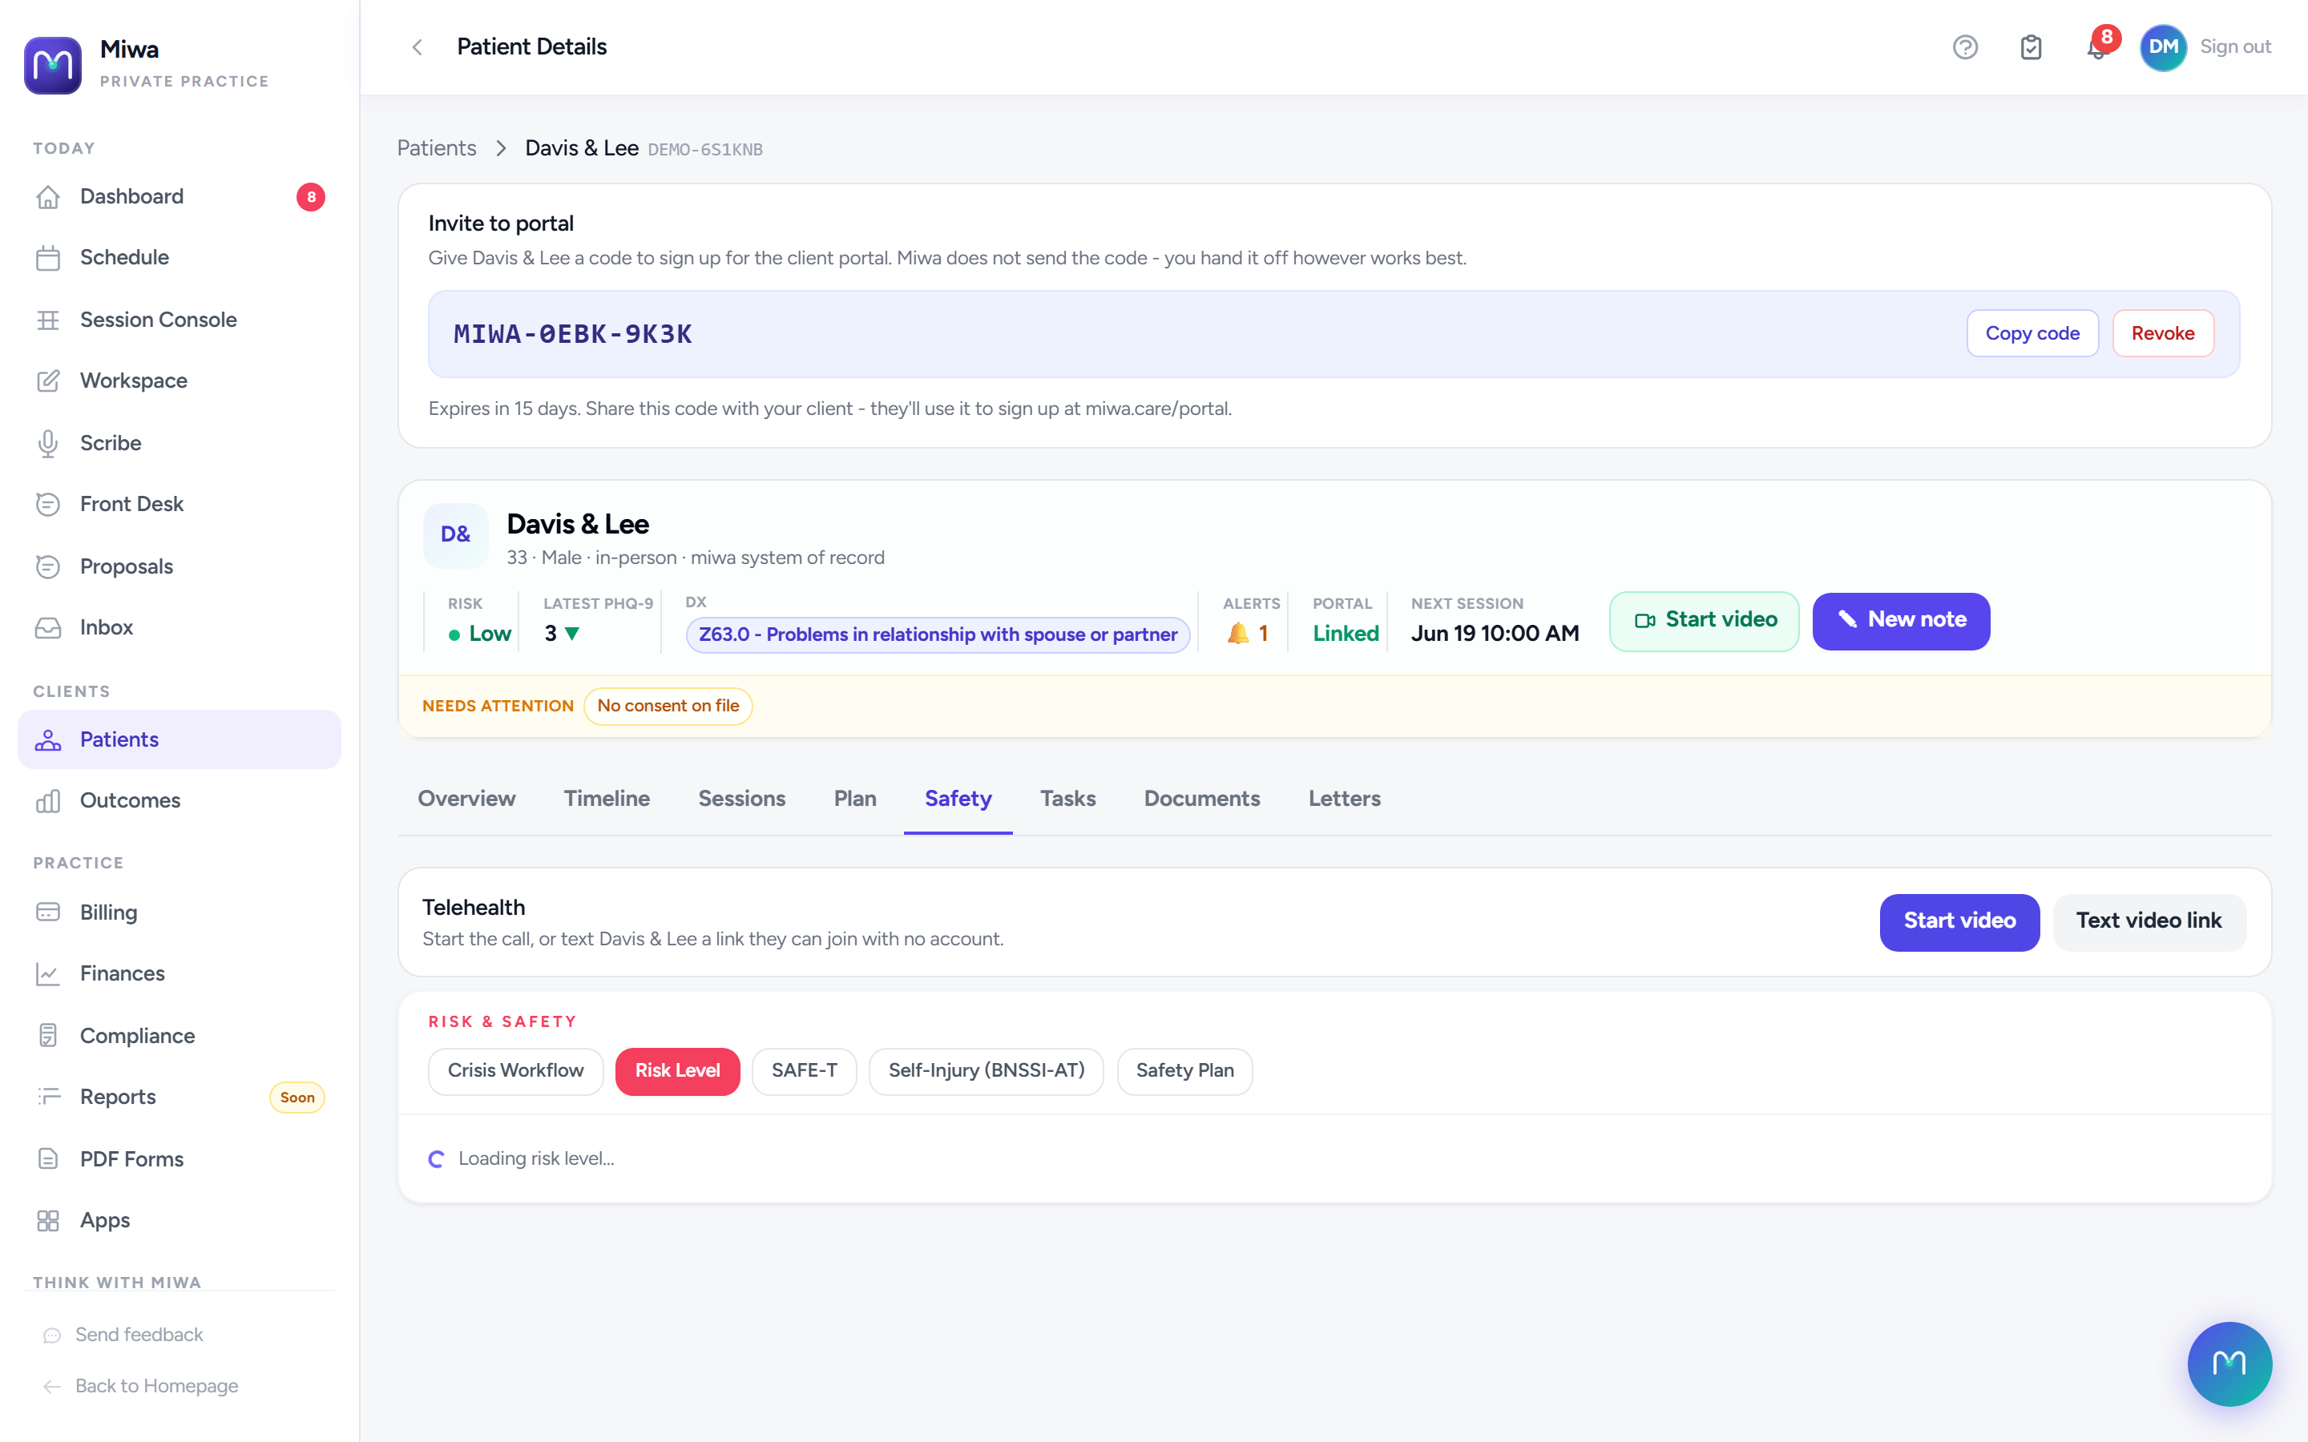Viewport: 2308px width, 1442px height.
Task: Open notifications bell with 8 badge
Action: pos(2097,46)
